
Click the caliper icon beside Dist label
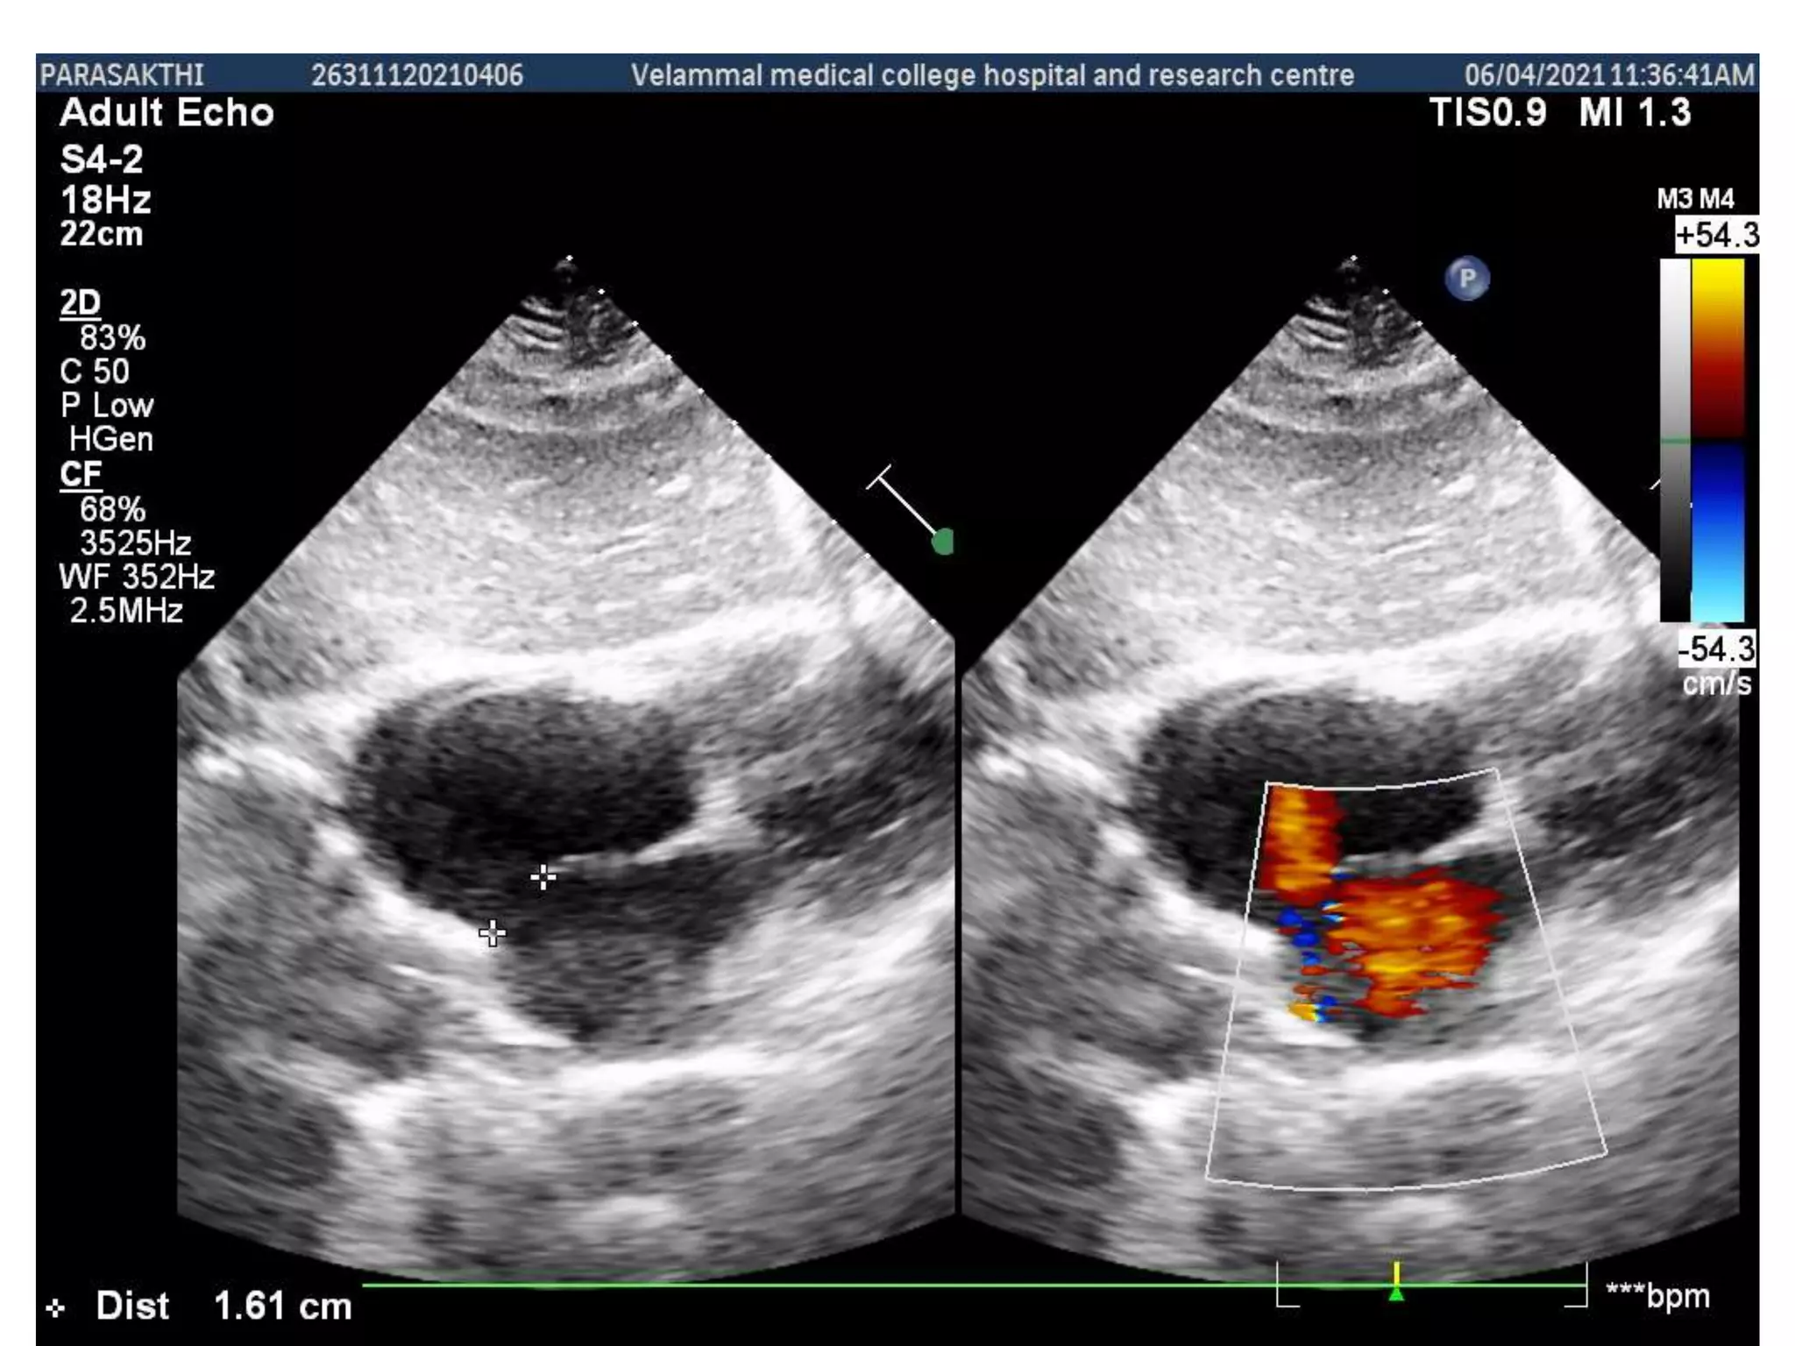pos(56,1308)
